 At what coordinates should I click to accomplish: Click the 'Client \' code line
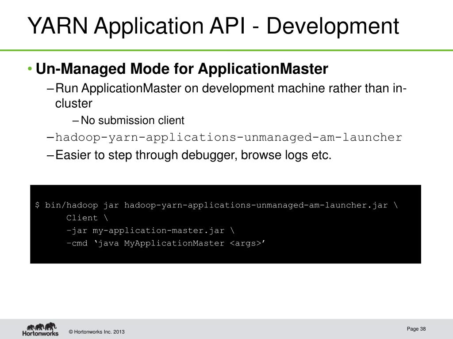coord(87,218)
